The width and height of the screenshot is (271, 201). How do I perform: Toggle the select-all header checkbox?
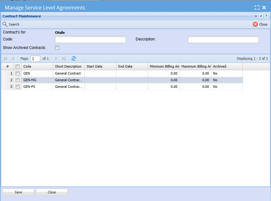(x=18, y=66)
